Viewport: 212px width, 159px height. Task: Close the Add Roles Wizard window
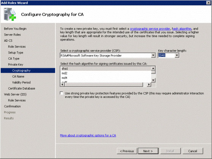(x=208, y=3)
